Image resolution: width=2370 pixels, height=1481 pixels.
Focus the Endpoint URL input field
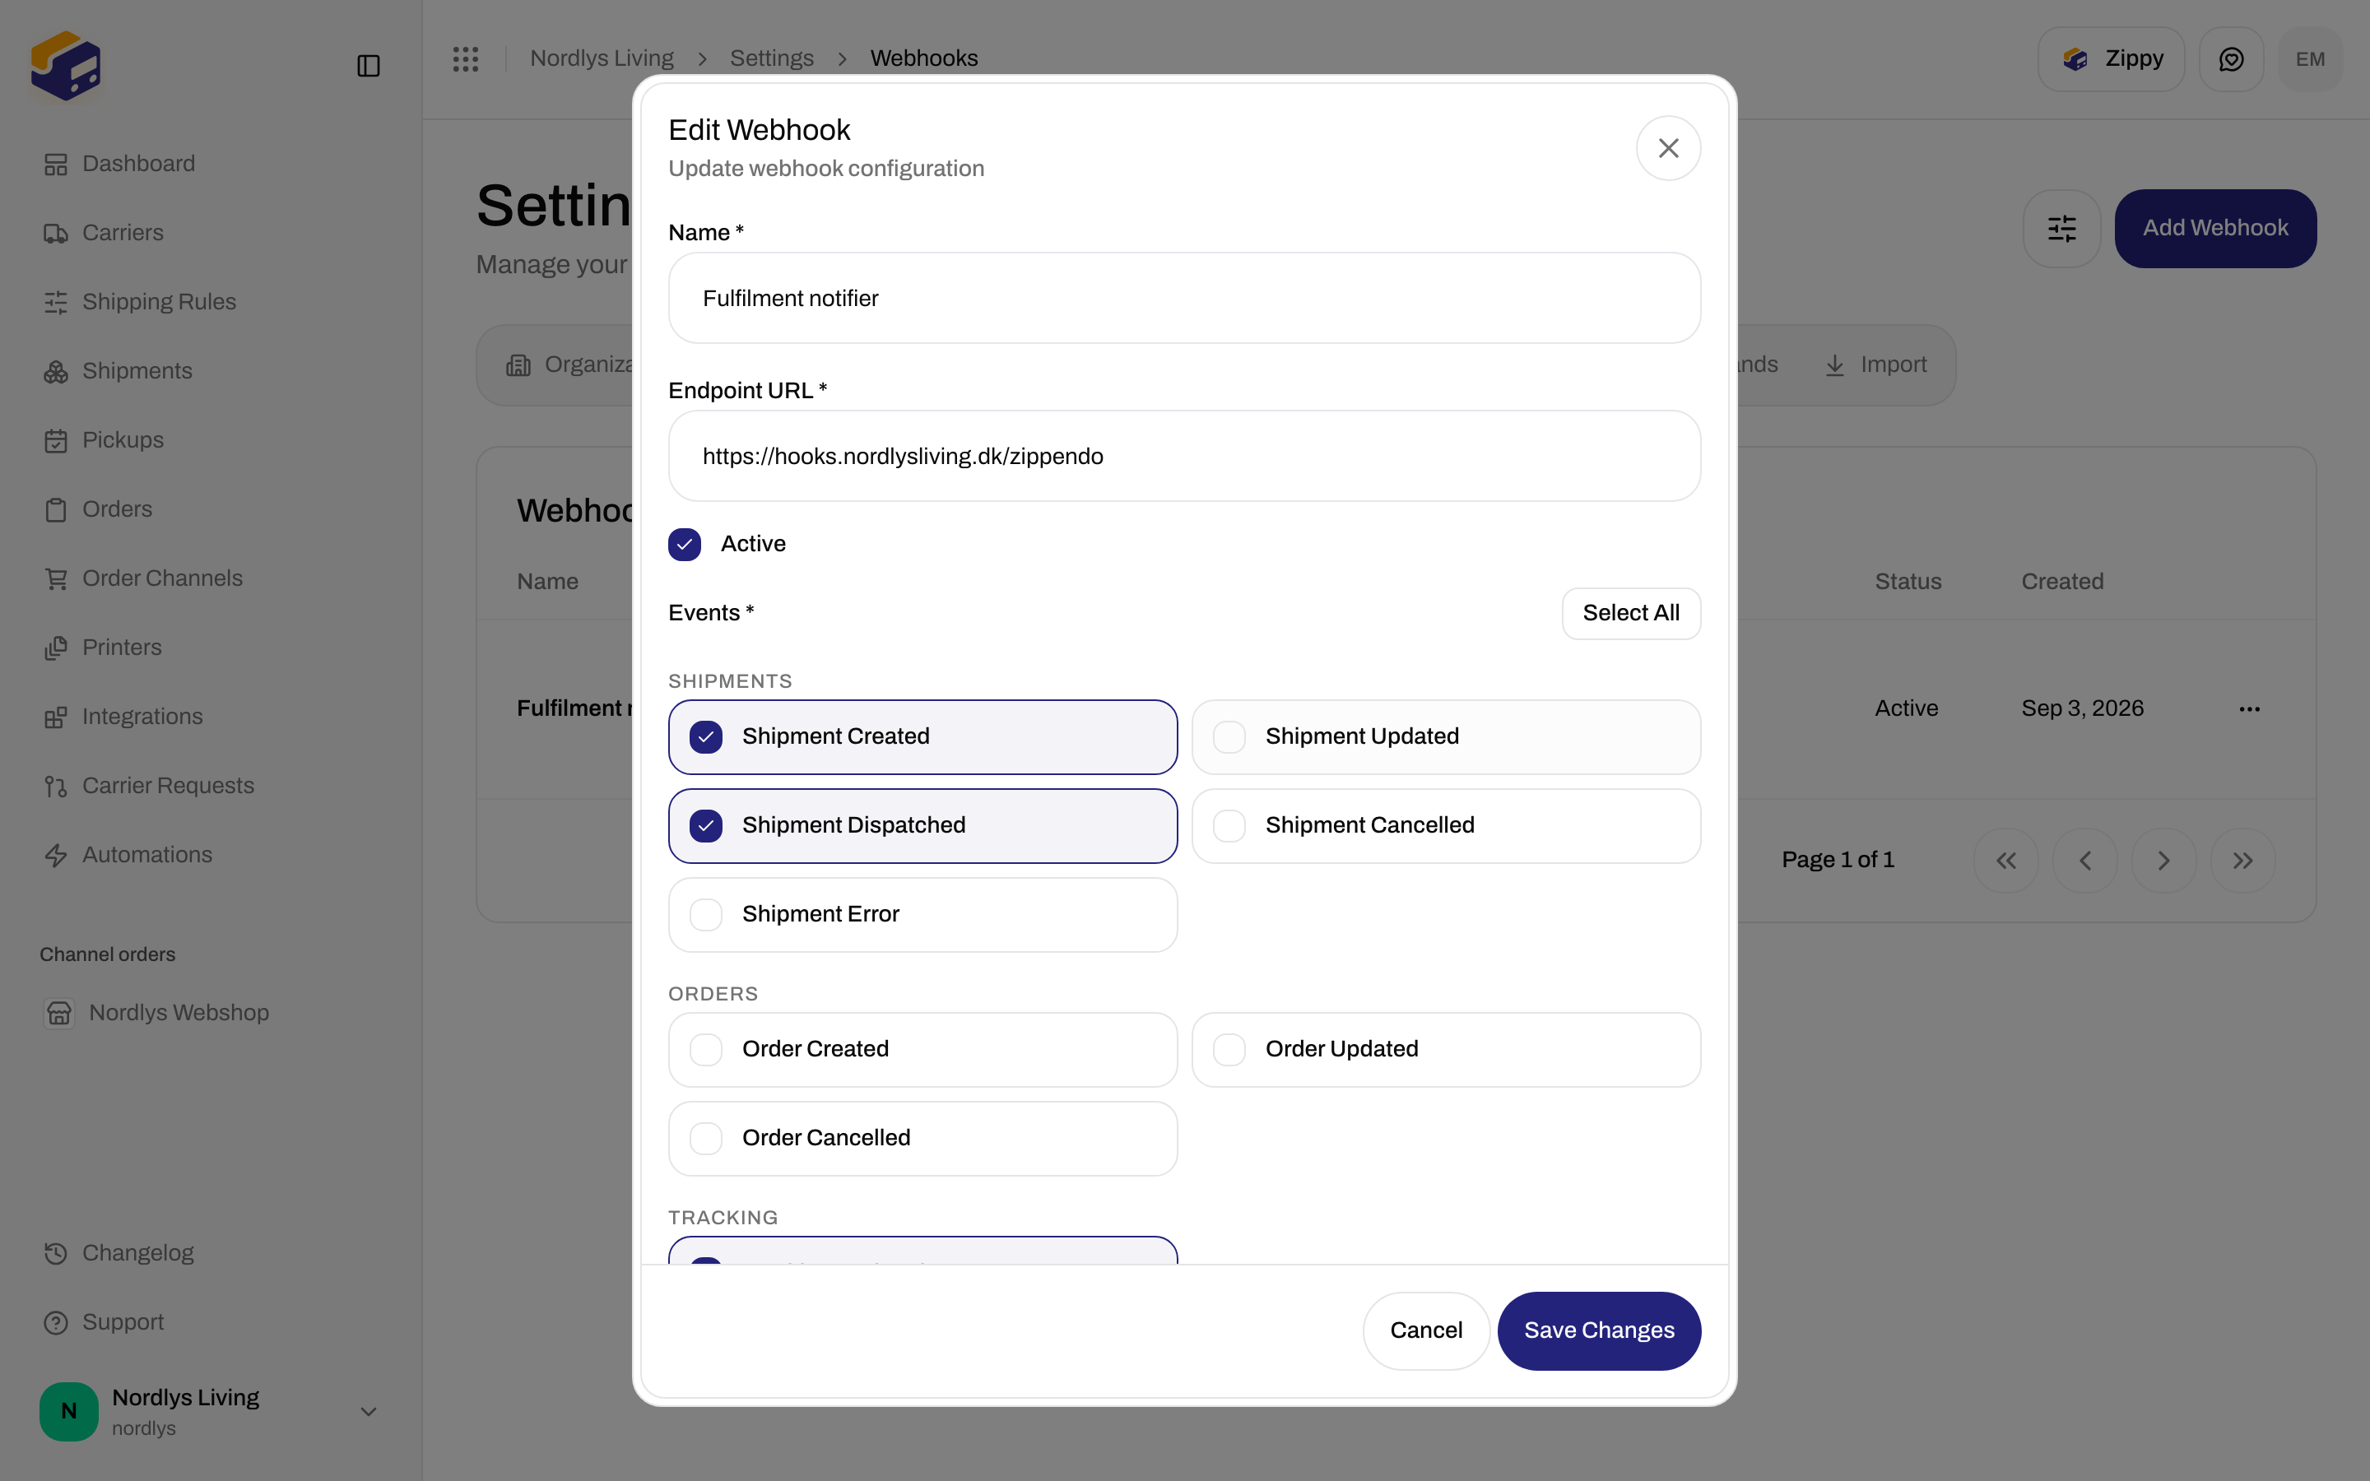[1184, 457]
